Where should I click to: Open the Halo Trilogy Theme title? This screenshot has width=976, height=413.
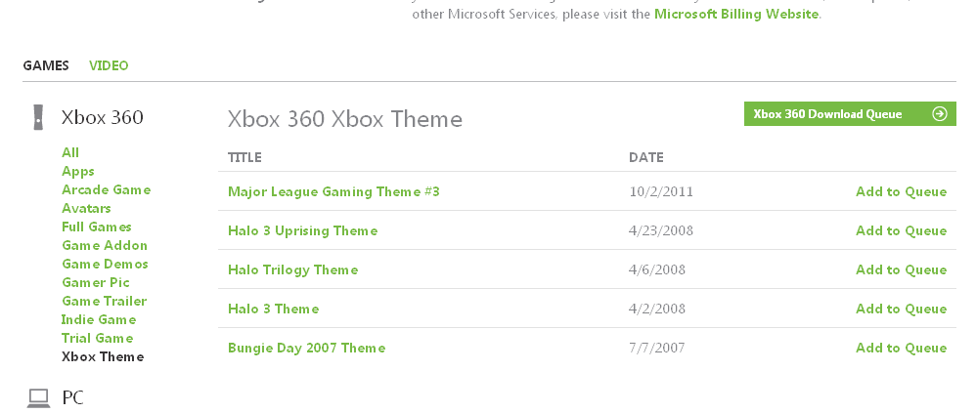coord(292,269)
